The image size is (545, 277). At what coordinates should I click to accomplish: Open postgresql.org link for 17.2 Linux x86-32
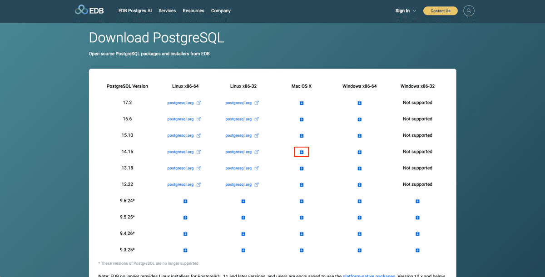pos(242,103)
